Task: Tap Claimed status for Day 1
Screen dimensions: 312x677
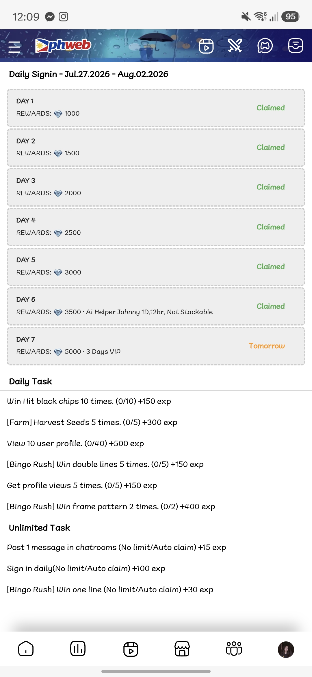Action: pos(271,108)
